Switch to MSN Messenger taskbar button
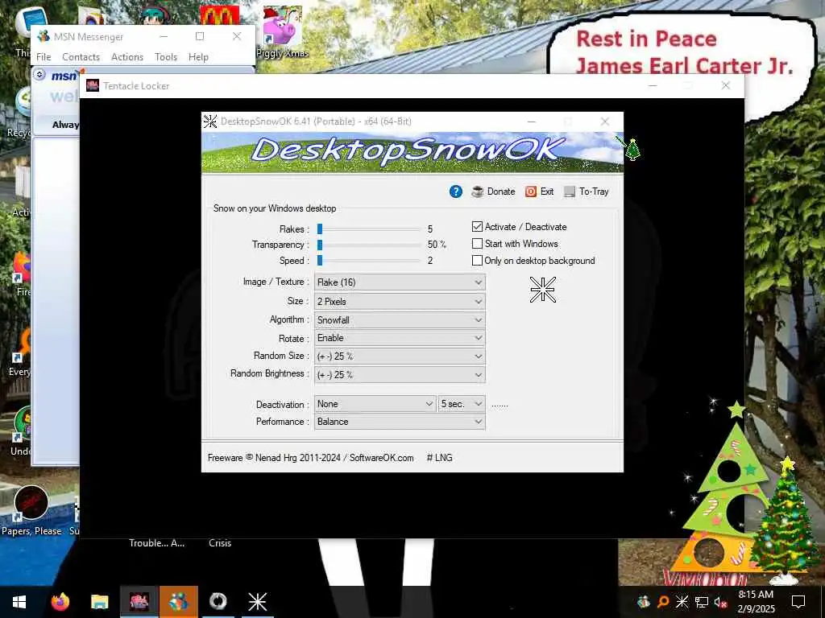The height and width of the screenshot is (618, 825). [178, 602]
